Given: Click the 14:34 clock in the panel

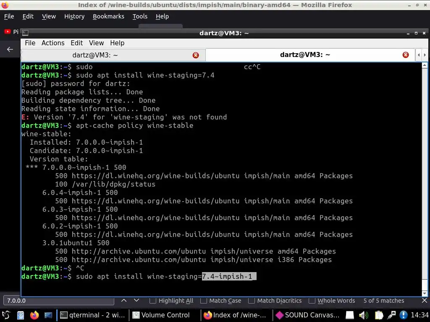Looking at the screenshot, I should click(x=420, y=315).
